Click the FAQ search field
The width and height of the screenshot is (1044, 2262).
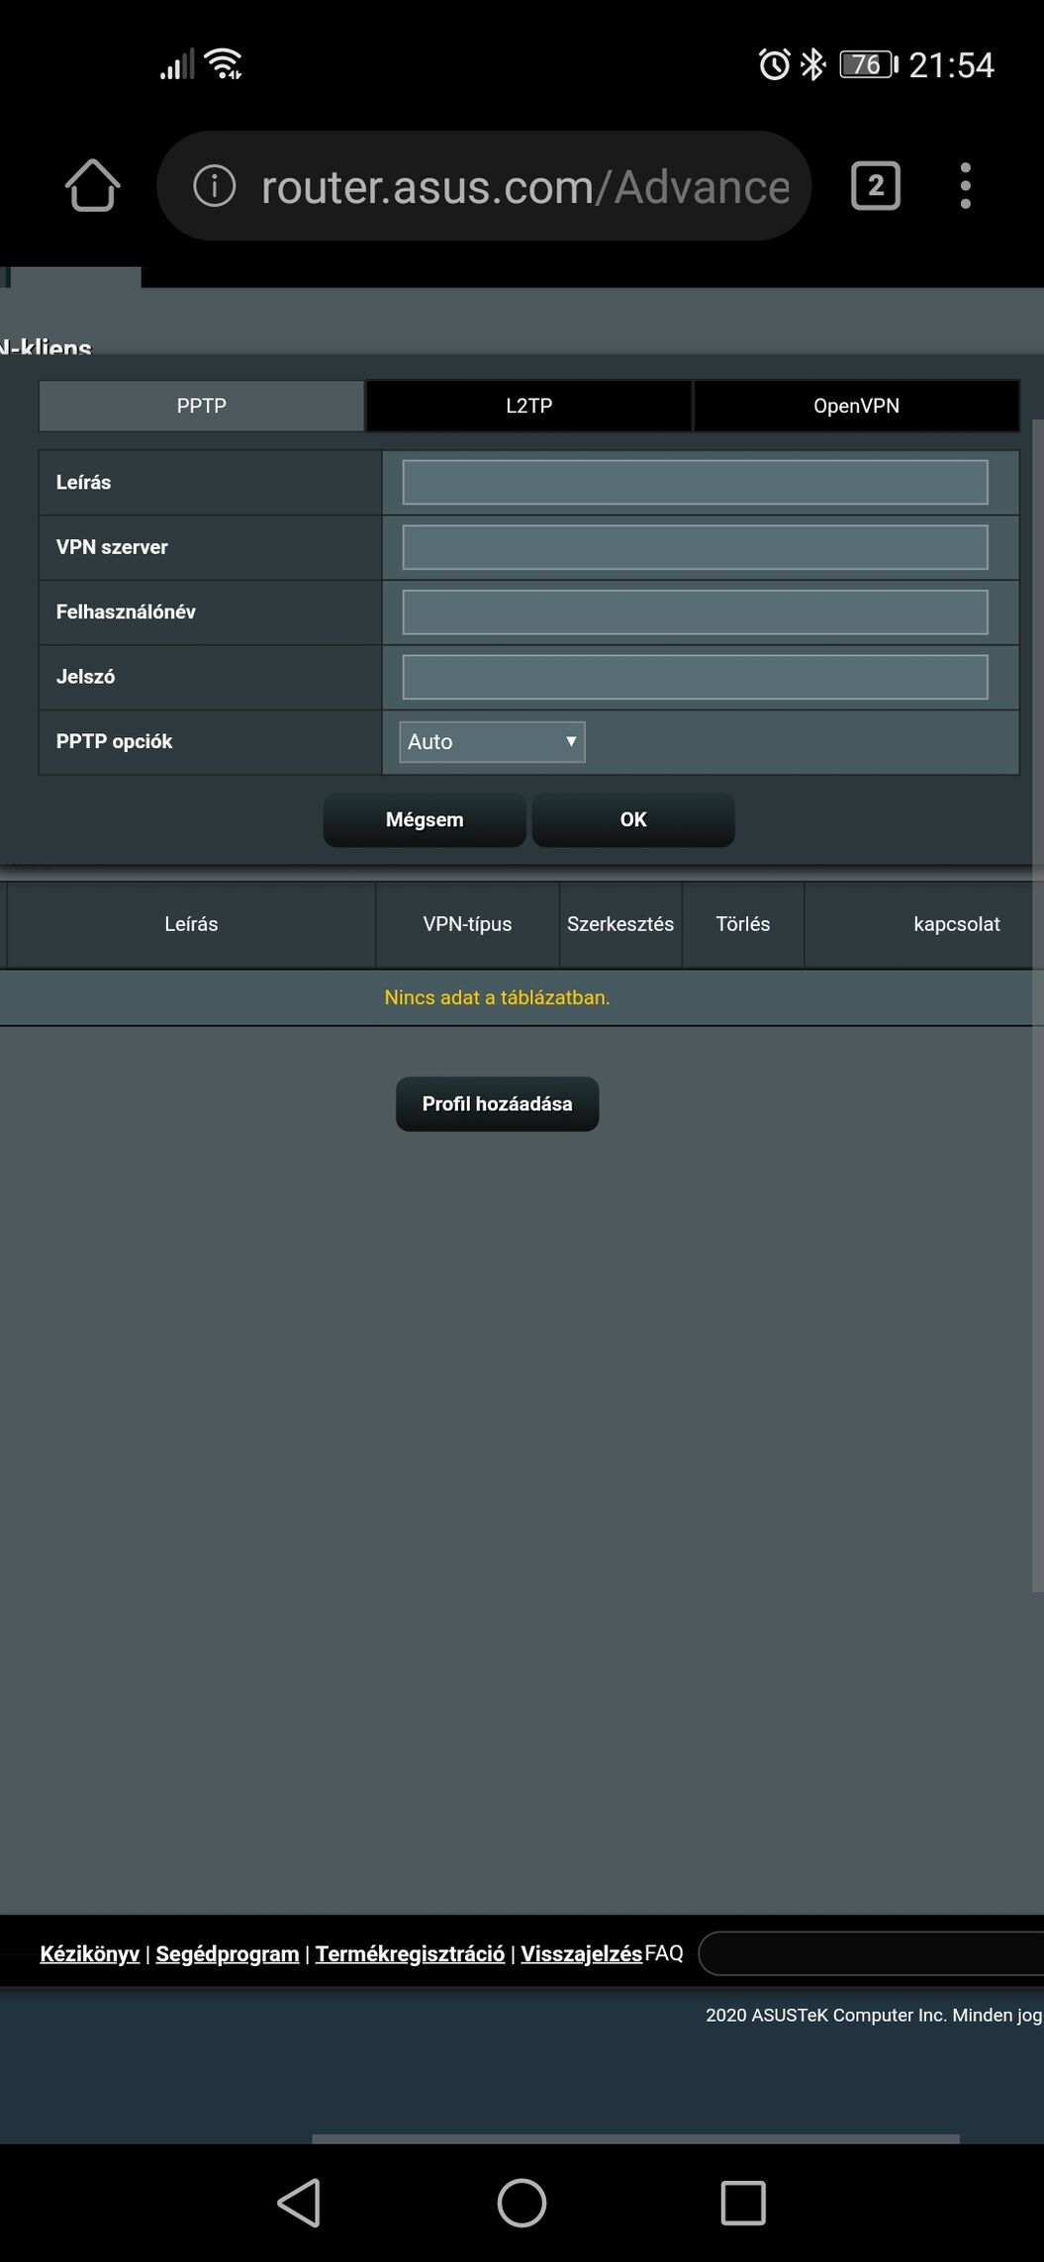coord(871,1953)
